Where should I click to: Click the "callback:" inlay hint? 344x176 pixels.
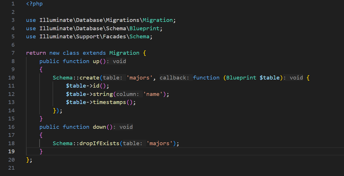click(x=175, y=78)
